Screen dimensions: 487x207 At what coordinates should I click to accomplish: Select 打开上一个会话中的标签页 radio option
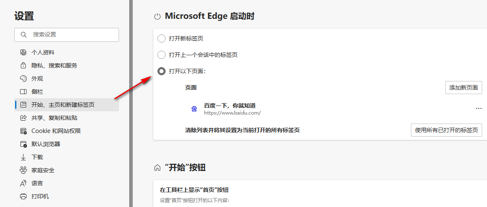(162, 55)
